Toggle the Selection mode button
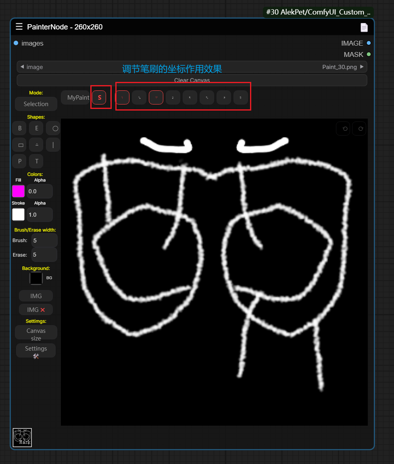The image size is (394, 464). [x=36, y=104]
